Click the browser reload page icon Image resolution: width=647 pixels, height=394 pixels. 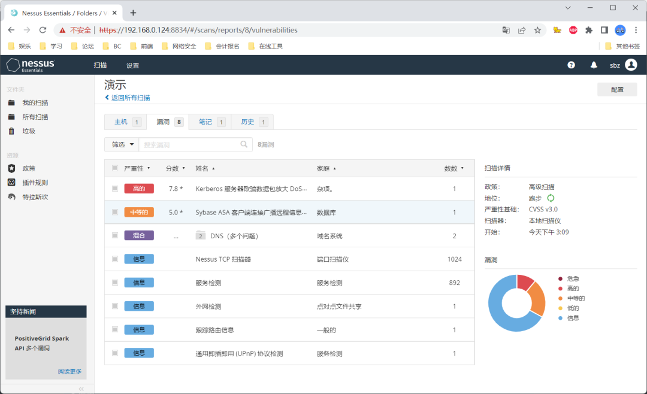[43, 30]
